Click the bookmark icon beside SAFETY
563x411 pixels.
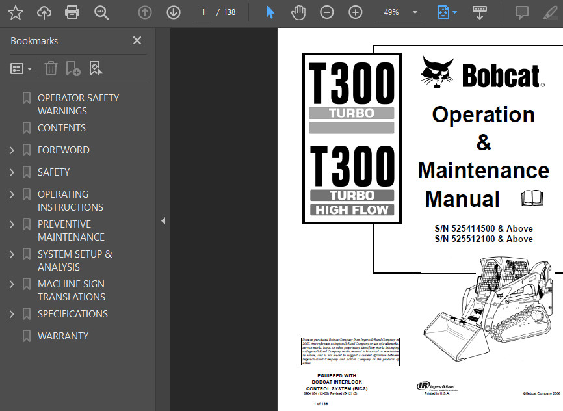pos(27,172)
